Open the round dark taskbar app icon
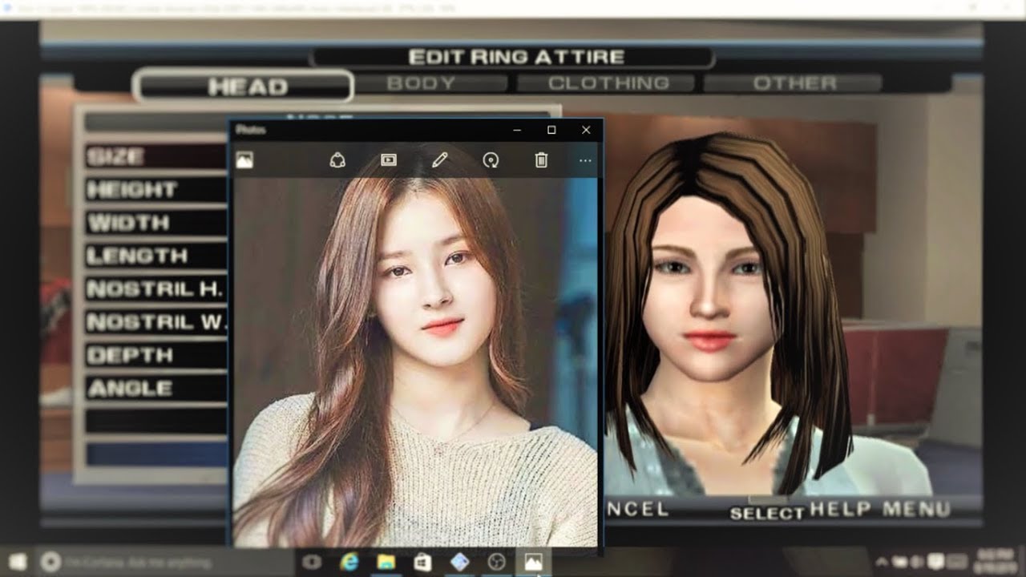 [x=496, y=562]
